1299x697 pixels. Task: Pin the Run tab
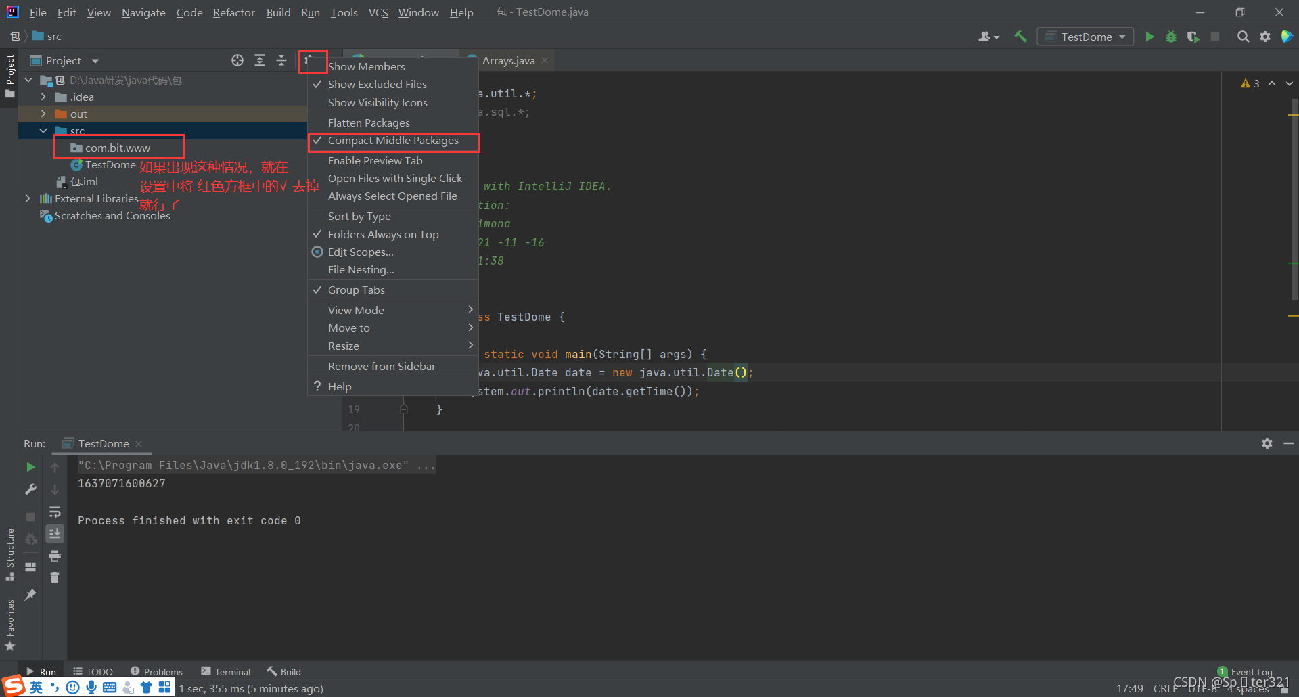[30, 595]
